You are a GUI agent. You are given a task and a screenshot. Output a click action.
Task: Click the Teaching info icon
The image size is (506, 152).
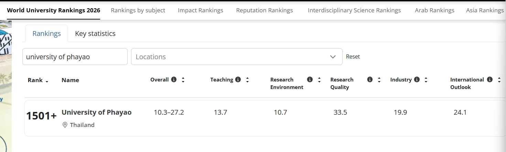pos(238,79)
